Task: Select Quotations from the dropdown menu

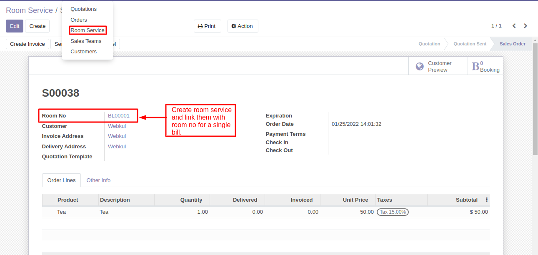Action: 83,9
